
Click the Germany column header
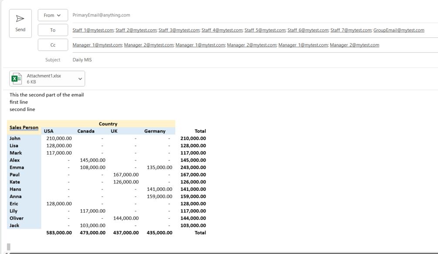[x=155, y=131]
